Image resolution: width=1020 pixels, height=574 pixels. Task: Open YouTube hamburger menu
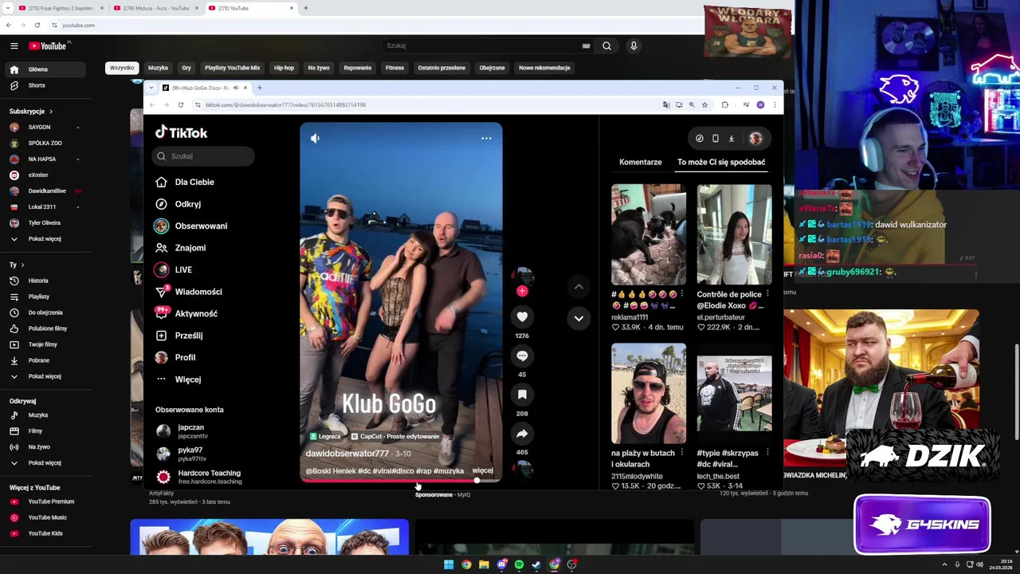tap(14, 46)
